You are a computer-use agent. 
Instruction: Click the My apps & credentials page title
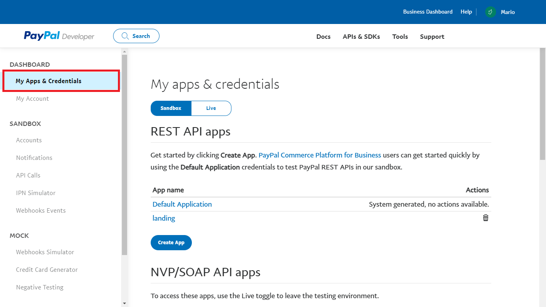215,84
